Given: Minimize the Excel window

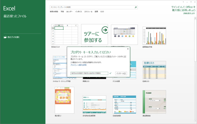Looking at the screenshot, I should (187, 2).
